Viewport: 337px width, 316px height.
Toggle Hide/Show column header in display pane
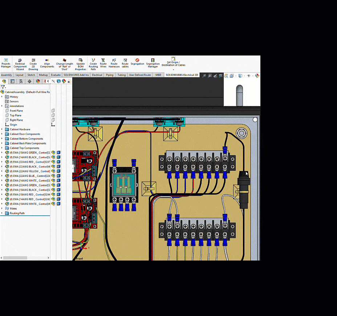coord(53,81)
